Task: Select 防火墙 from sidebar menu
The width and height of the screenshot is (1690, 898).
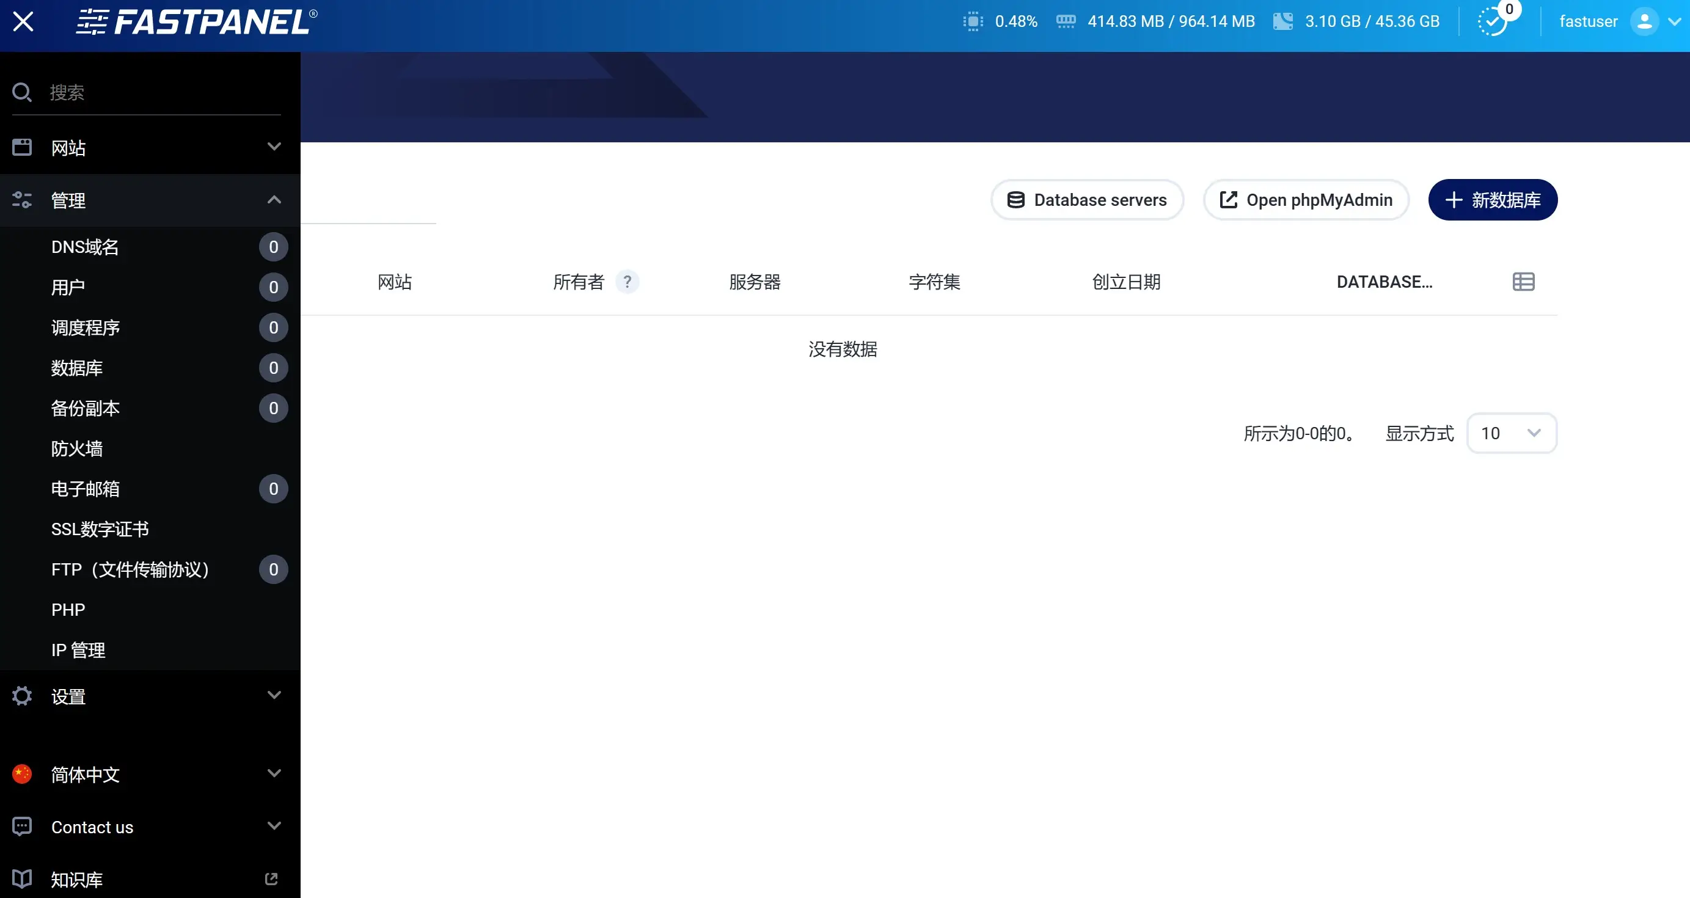Action: coord(76,448)
